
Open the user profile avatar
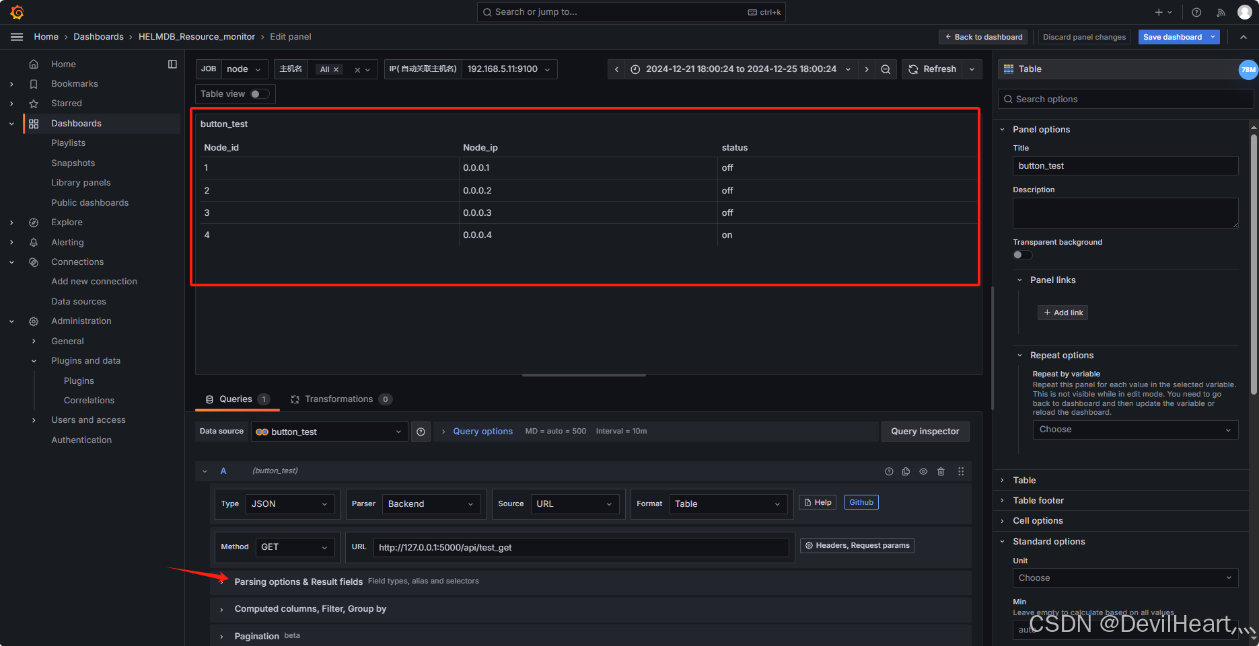coord(1245,12)
